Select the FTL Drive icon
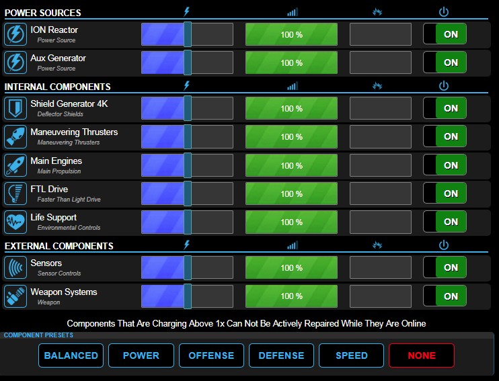The height and width of the screenshot is (381, 499). pos(15,194)
